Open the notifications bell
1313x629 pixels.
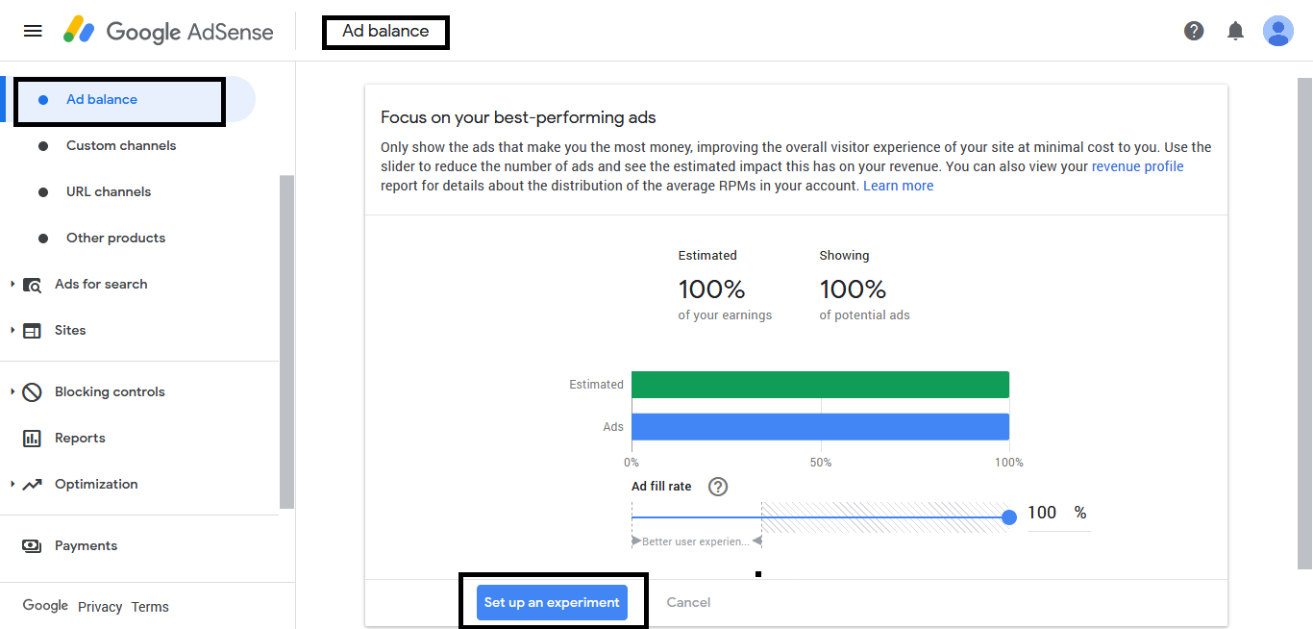tap(1236, 31)
